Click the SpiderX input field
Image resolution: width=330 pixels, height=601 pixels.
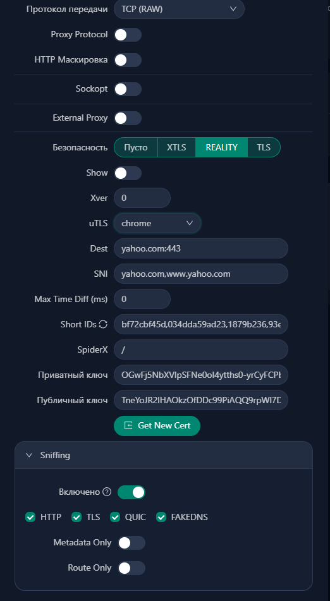[201, 349]
